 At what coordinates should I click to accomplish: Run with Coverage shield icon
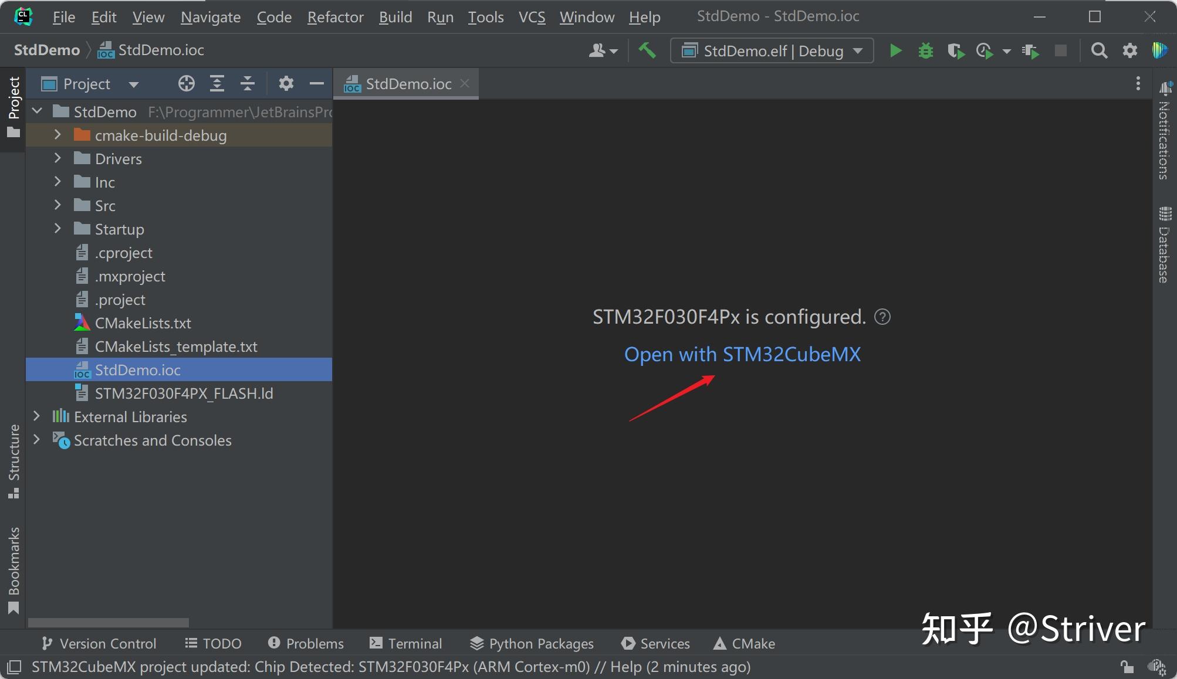coord(956,51)
